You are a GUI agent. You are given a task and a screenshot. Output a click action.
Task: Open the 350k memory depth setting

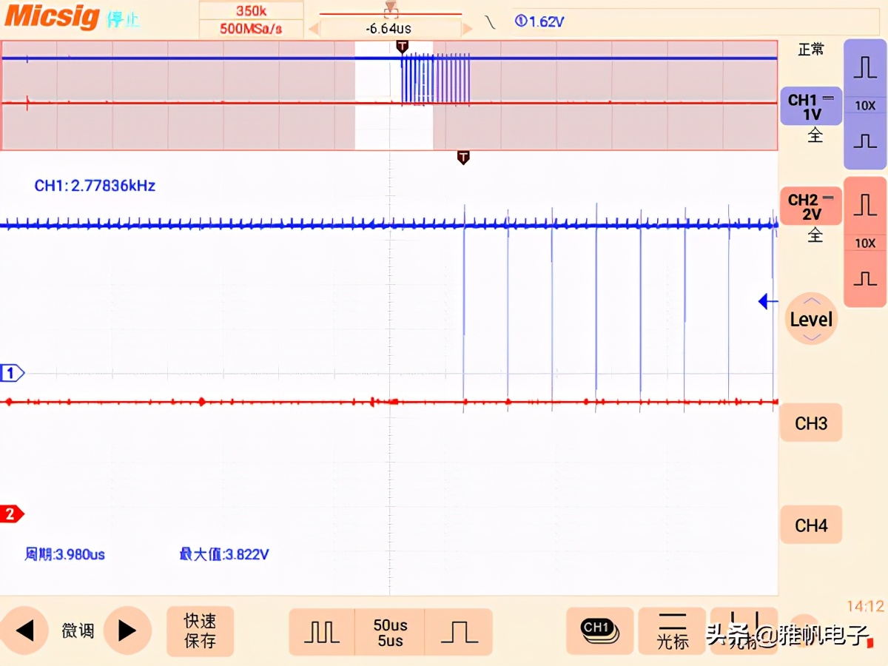(x=252, y=11)
